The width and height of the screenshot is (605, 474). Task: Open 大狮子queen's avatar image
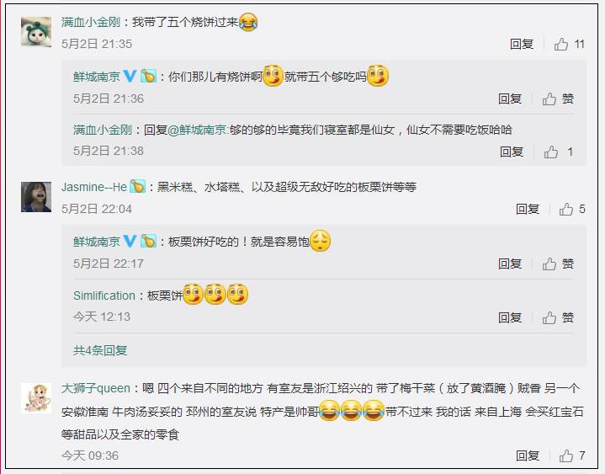(x=36, y=398)
